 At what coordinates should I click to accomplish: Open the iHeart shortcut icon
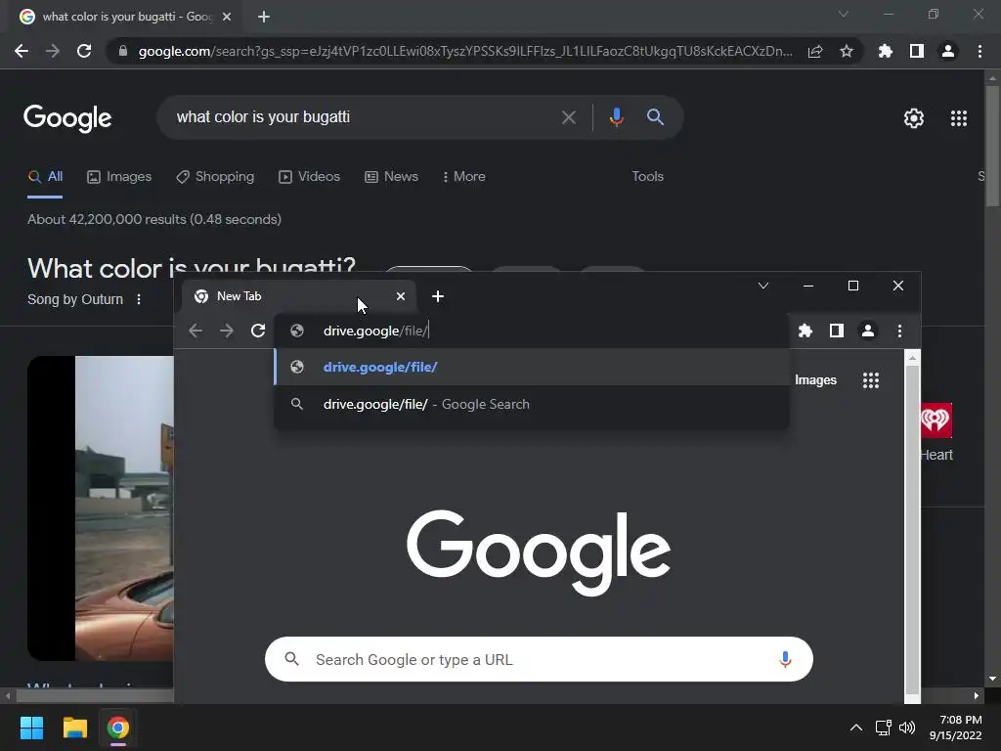click(936, 420)
